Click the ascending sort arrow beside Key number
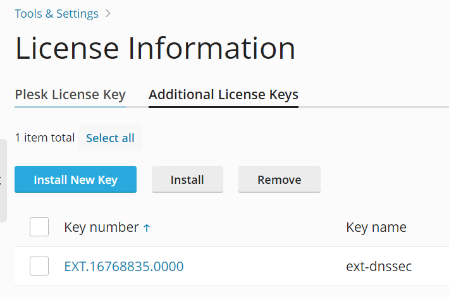Screen dimensions: 449x297 click(x=147, y=228)
